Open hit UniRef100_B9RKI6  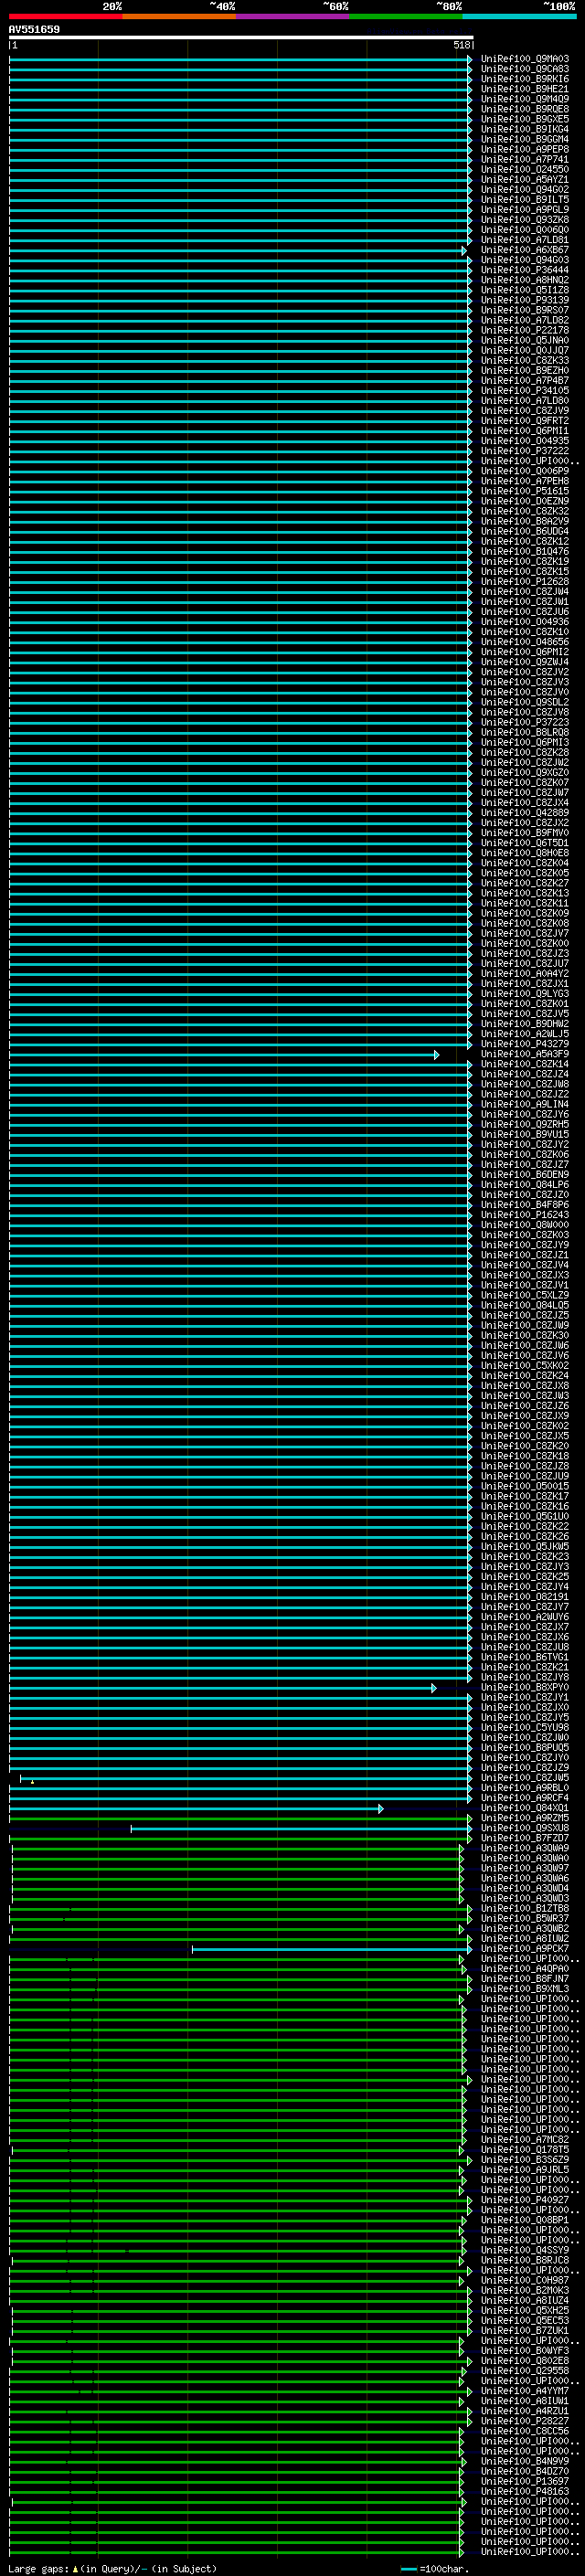point(525,79)
